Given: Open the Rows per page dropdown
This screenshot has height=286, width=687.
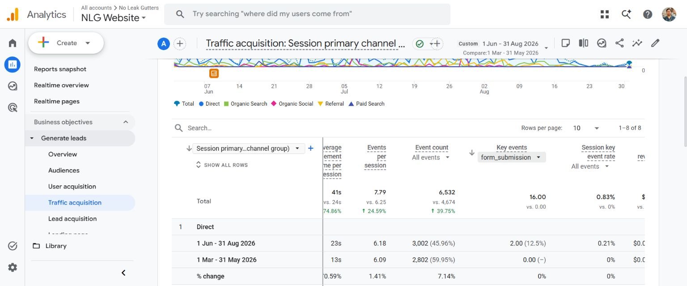Looking at the screenshot, I should (586, 128).
